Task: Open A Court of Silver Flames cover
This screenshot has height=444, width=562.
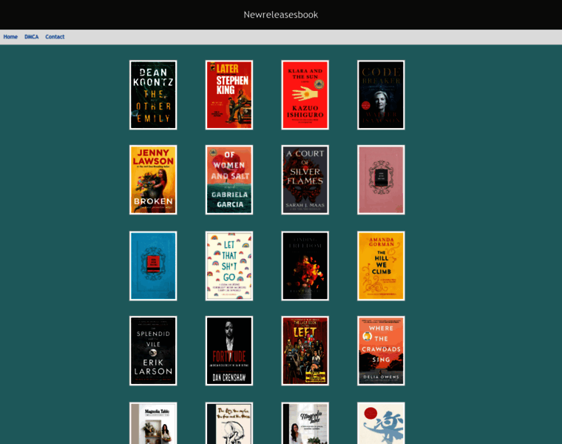Action: tap(305, 180)
